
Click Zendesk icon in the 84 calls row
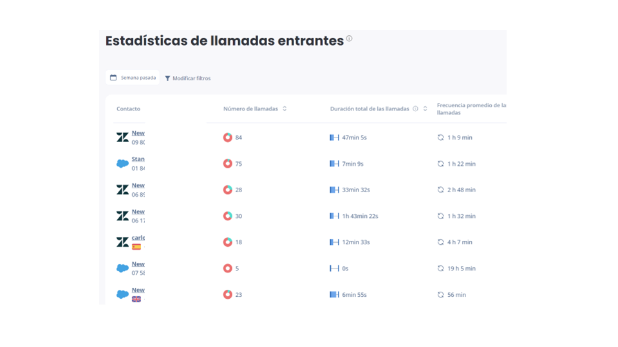click(122, 138)
